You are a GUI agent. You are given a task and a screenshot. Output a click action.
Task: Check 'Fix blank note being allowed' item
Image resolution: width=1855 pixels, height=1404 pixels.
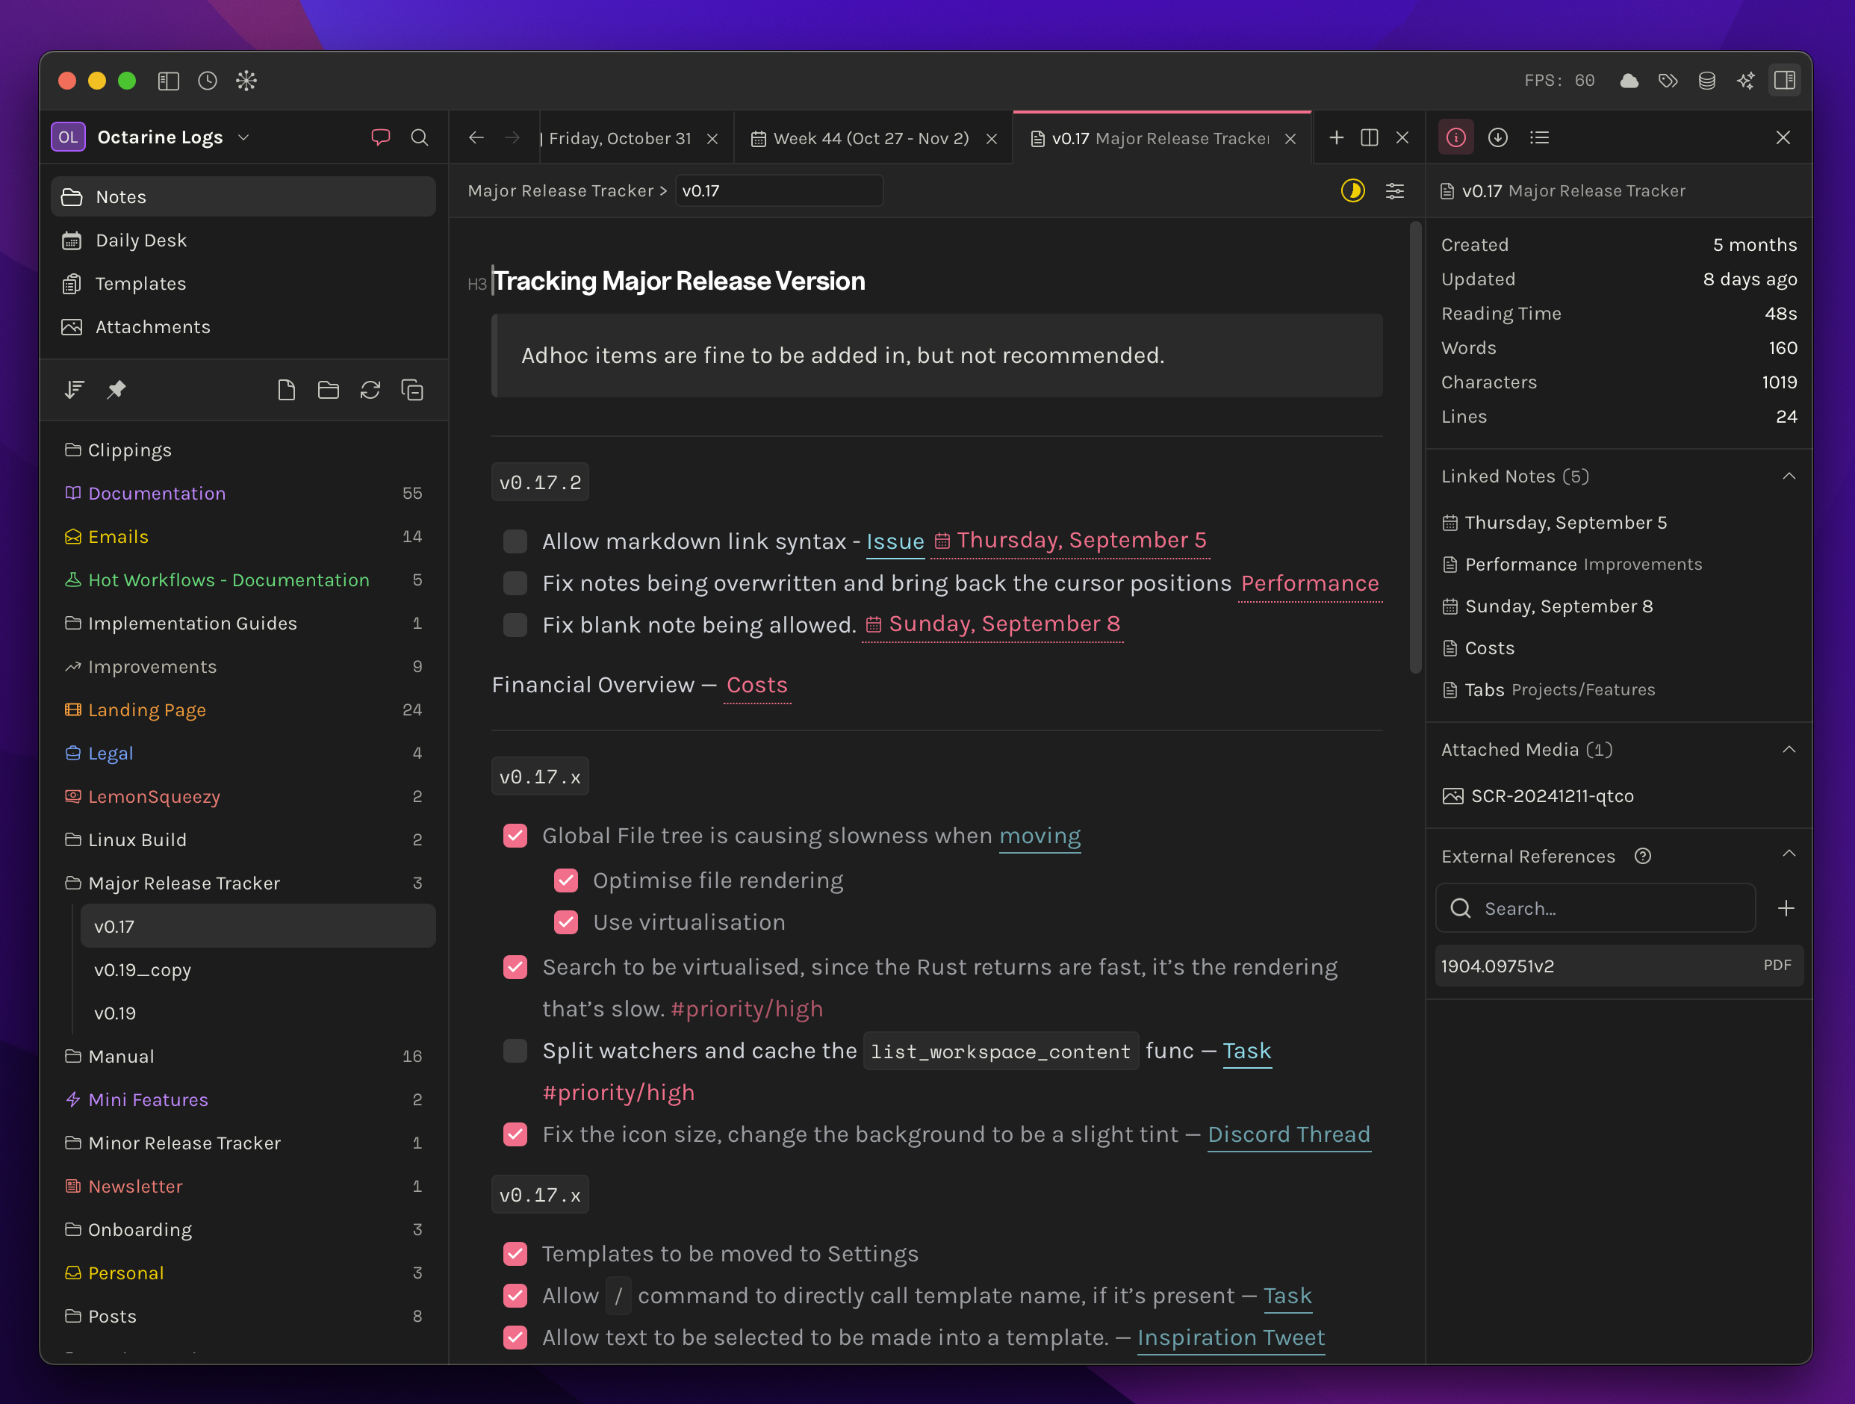coord(515,624)
